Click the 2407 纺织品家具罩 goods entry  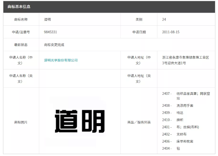point(186,96)
